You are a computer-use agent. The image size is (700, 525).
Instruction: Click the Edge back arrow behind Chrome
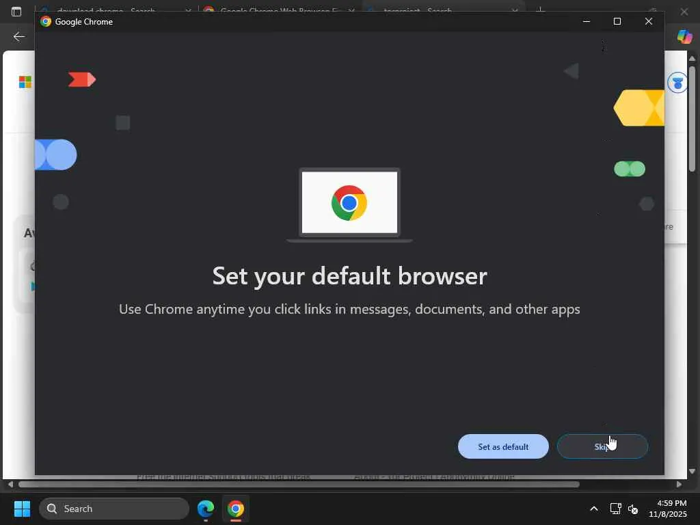tap(18, 37)
